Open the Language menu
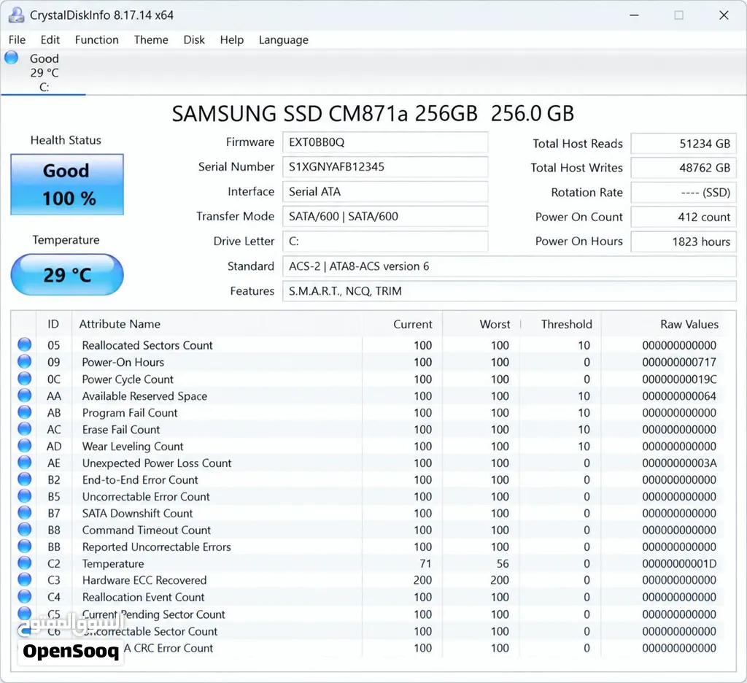This screenshot has height=683, width=747. pos(284,40)
